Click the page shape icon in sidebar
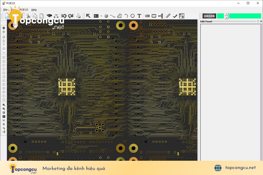Screen dimensions: 263x175 click(x=4, y=41)
